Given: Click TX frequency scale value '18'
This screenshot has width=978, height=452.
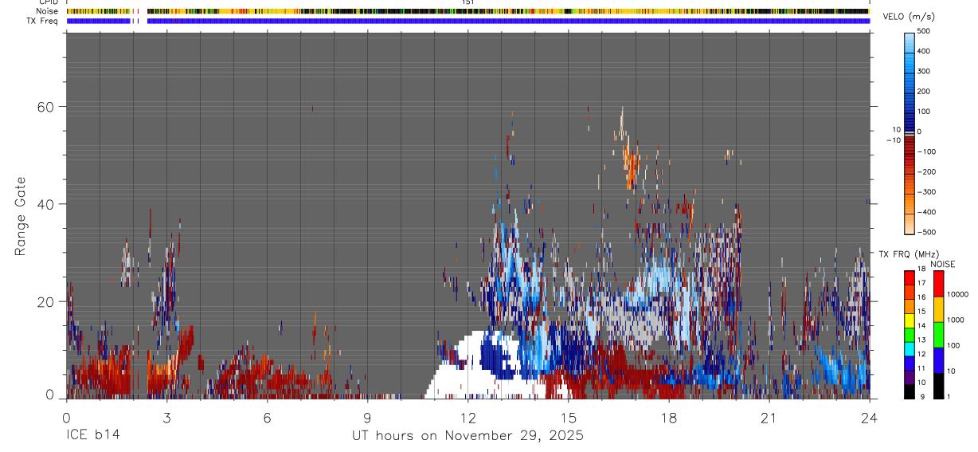Looking at the screenshot, I should [921, 269].
